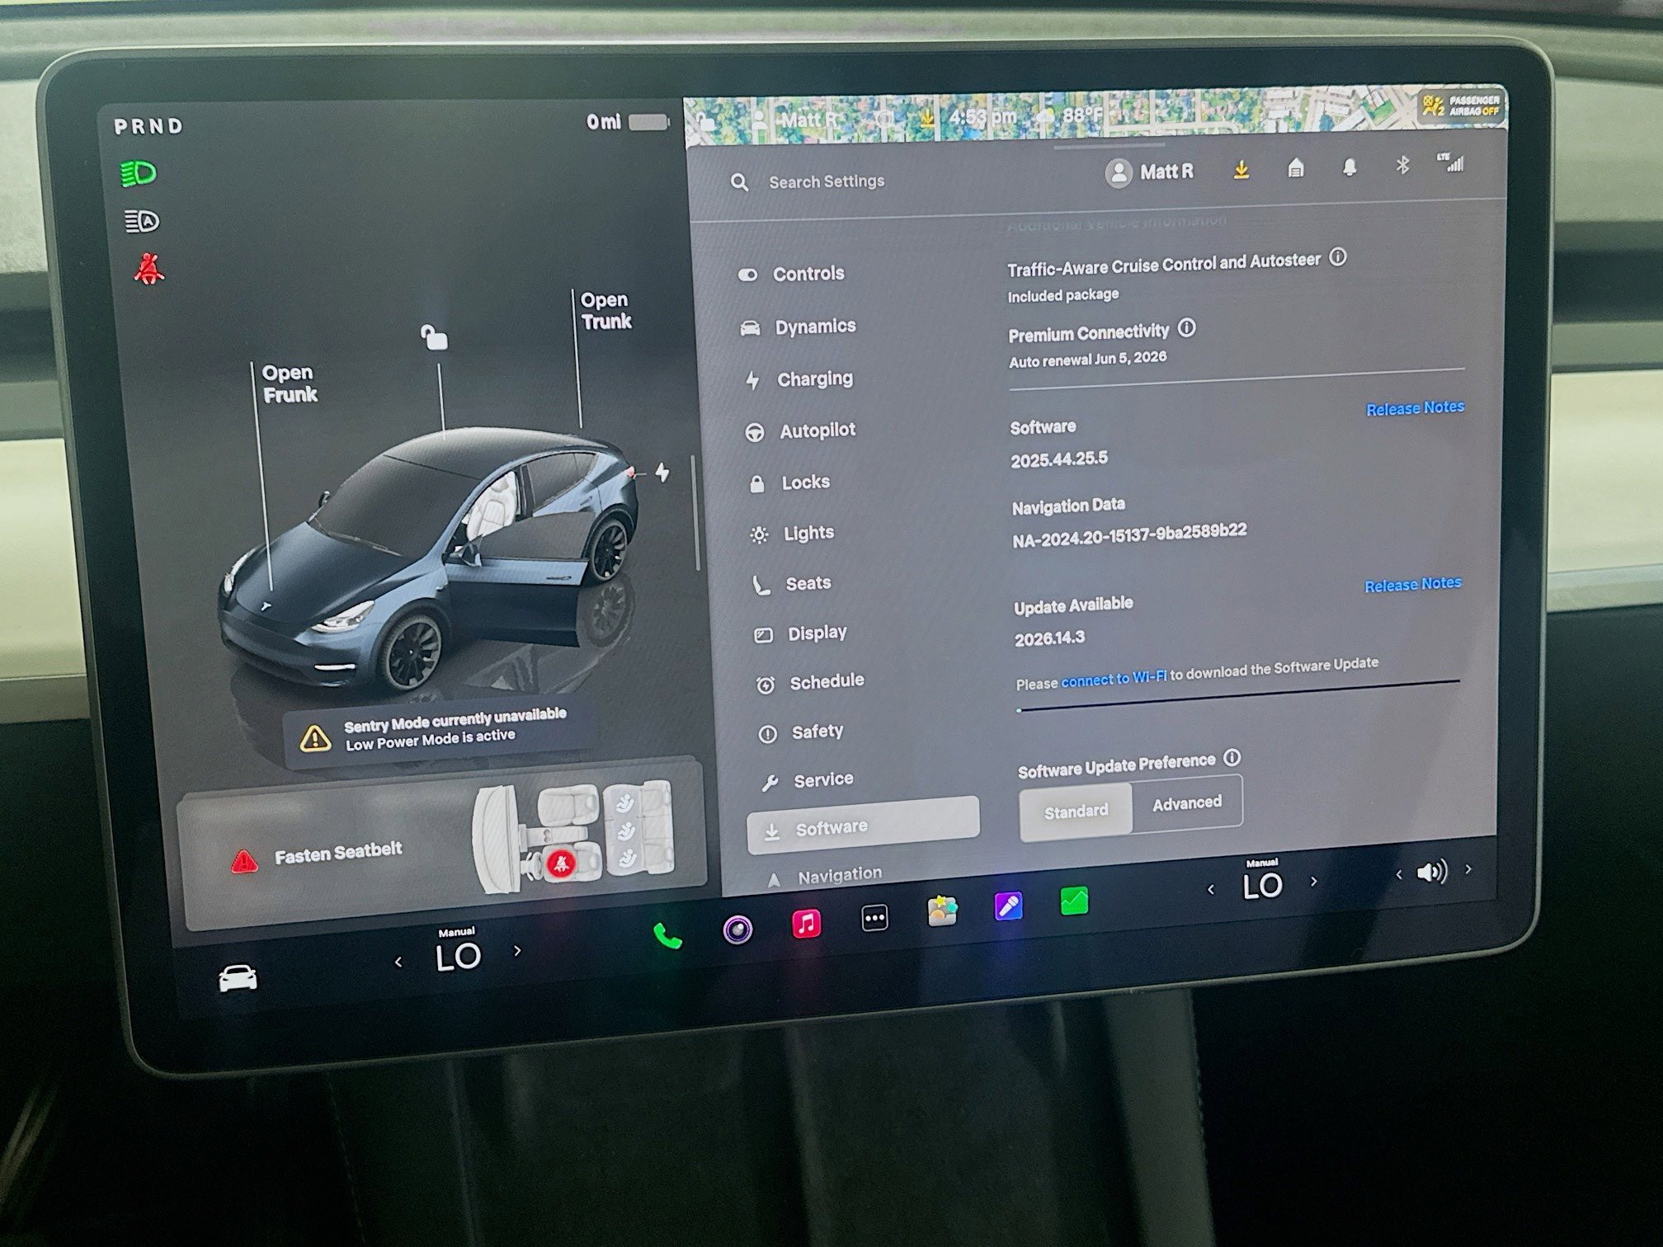Image resolution: width=1663 pixels, height=1247 pixels.
Task: Tap the charge port lightning bolt icon
Action: [x=662, y=472]
